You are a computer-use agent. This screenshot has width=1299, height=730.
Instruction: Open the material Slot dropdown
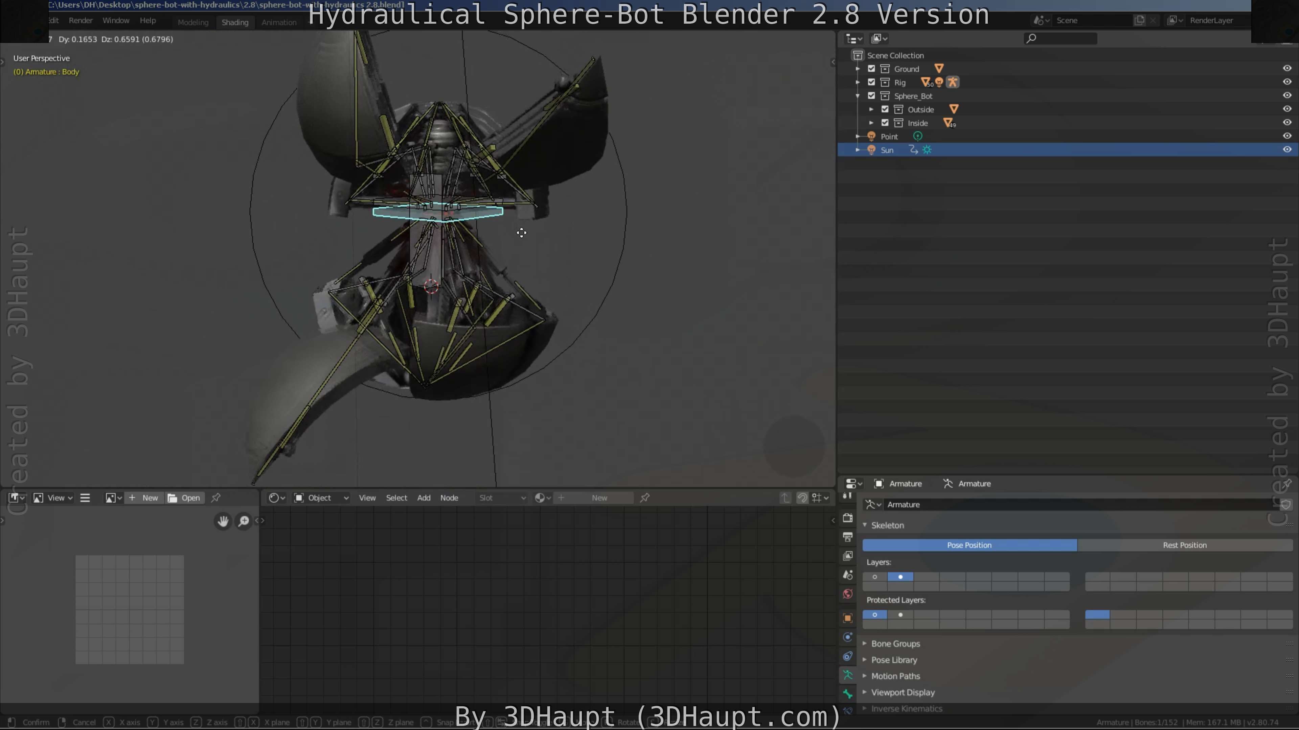click(502, 498)
